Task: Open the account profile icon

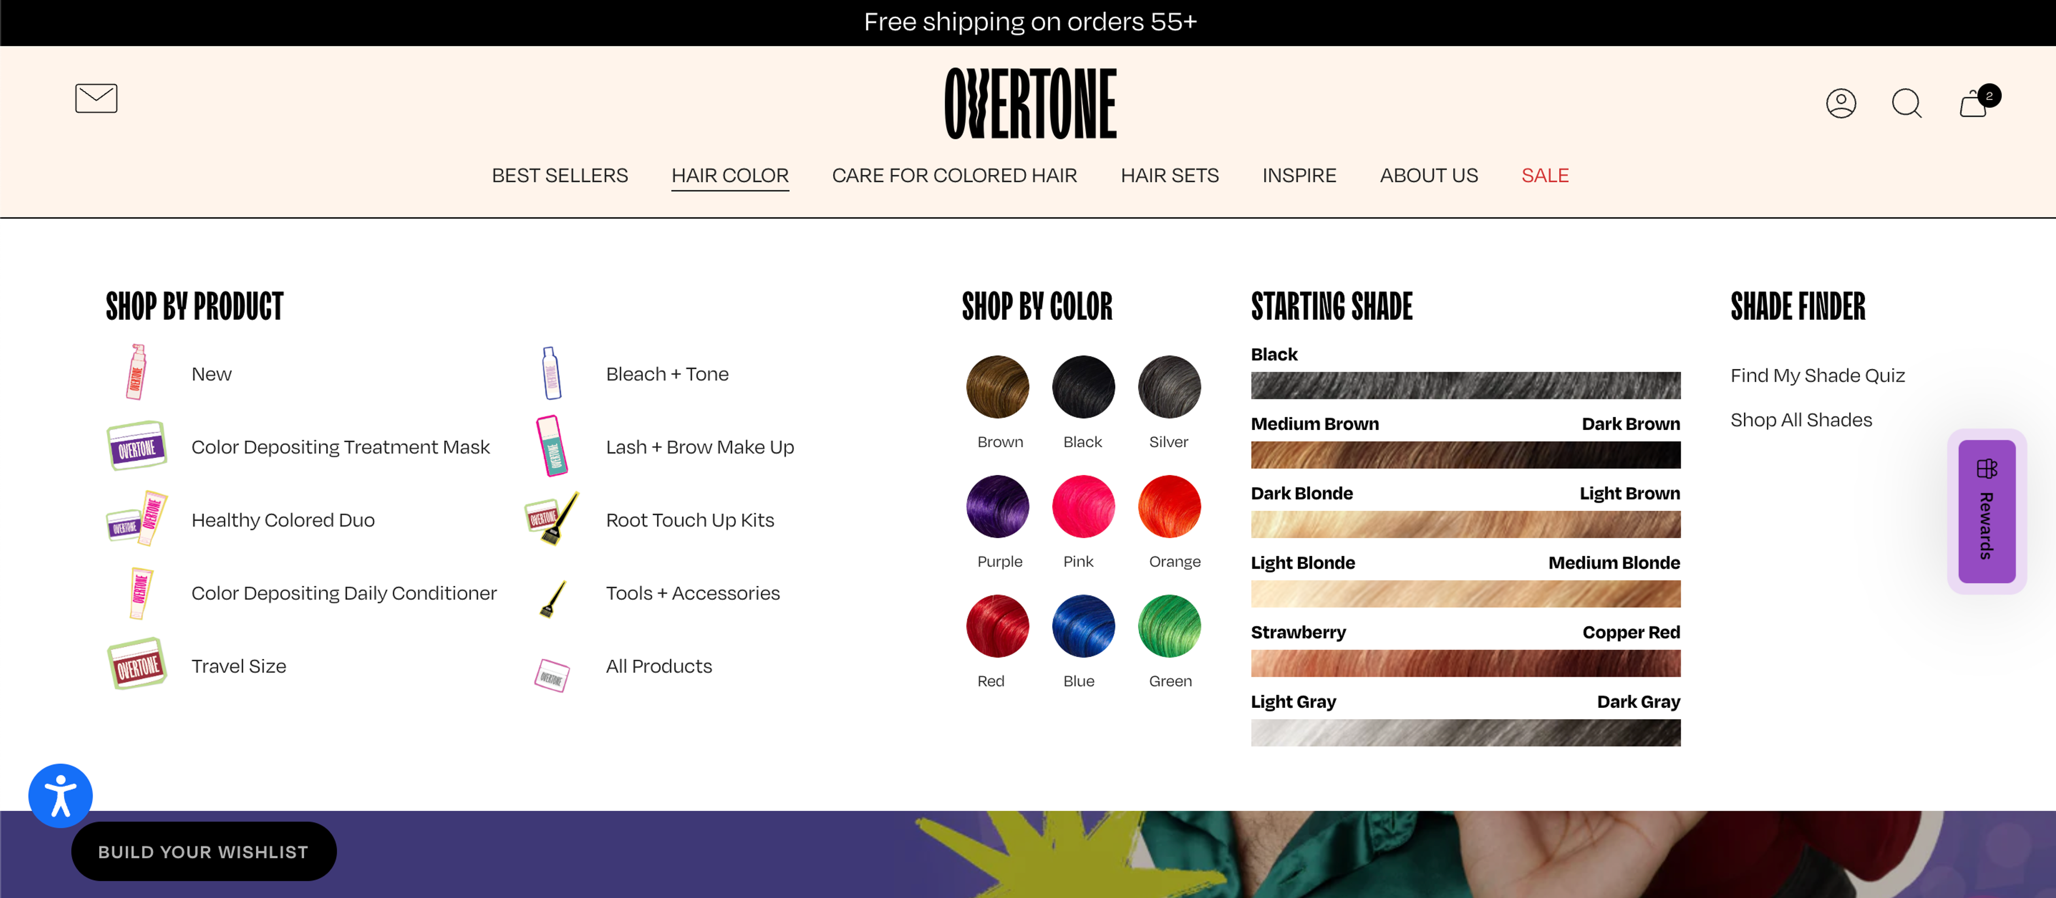Action: (1841, 103)
